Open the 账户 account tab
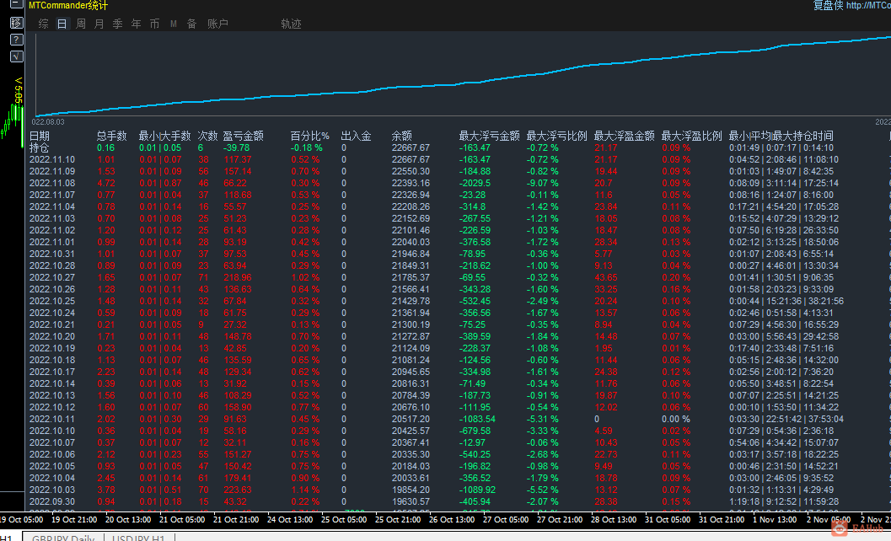The height and width of the screenshot is (541, 891). pyautogui.click(x=217, y=24)
